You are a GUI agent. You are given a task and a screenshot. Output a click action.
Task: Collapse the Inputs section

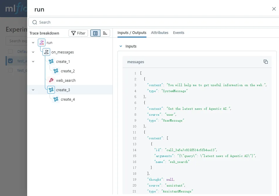121,46
